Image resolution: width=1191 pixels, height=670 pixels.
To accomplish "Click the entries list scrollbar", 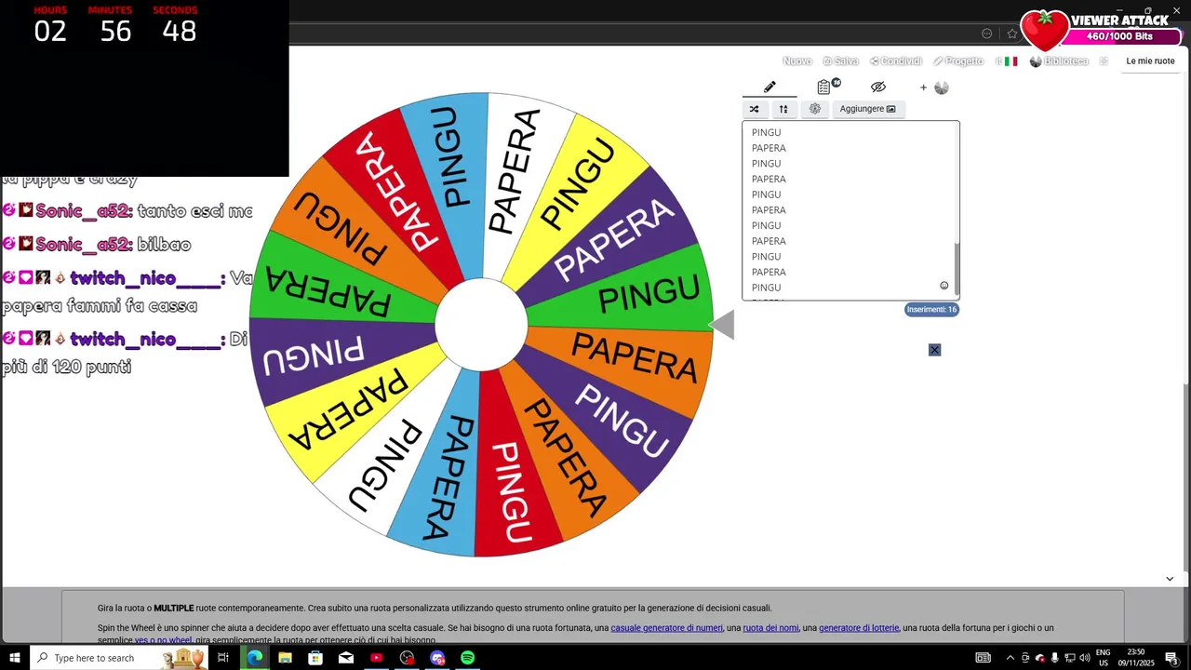I will [957, 270].
